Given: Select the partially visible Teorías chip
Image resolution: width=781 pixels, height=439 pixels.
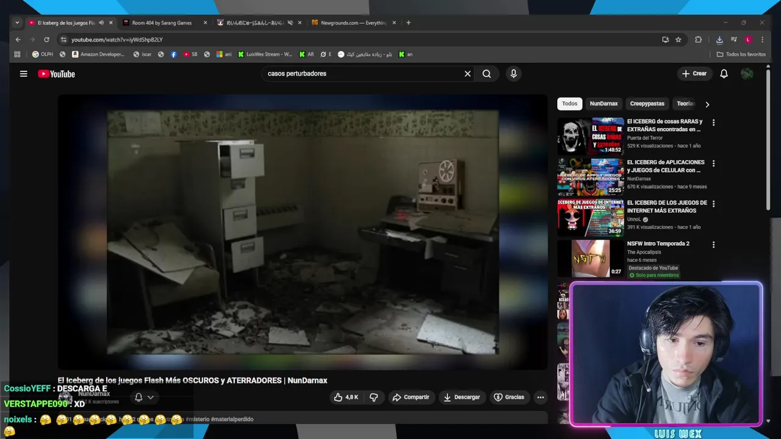Looking at the screenshot, I should [685, 104].
